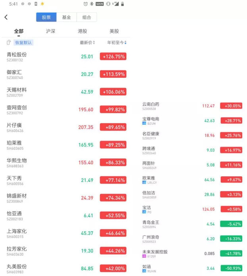This screenshot has height=276, width=247.
Task: Open the 华熙生物 stock row
Action: tap(66, 162)
